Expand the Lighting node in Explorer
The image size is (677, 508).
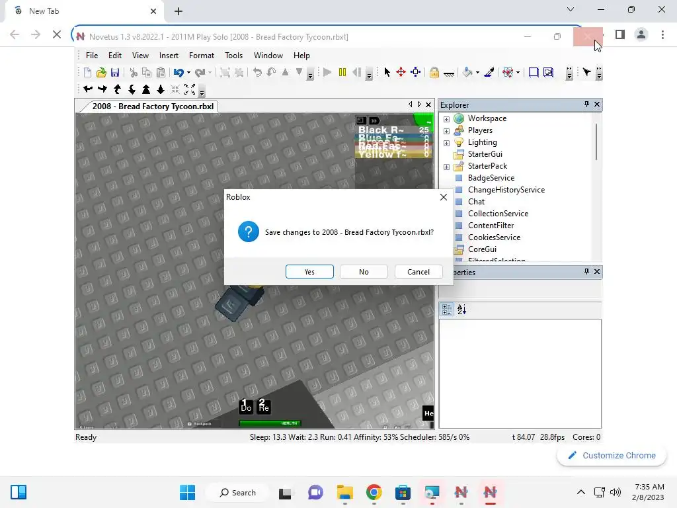click(446, 143)
